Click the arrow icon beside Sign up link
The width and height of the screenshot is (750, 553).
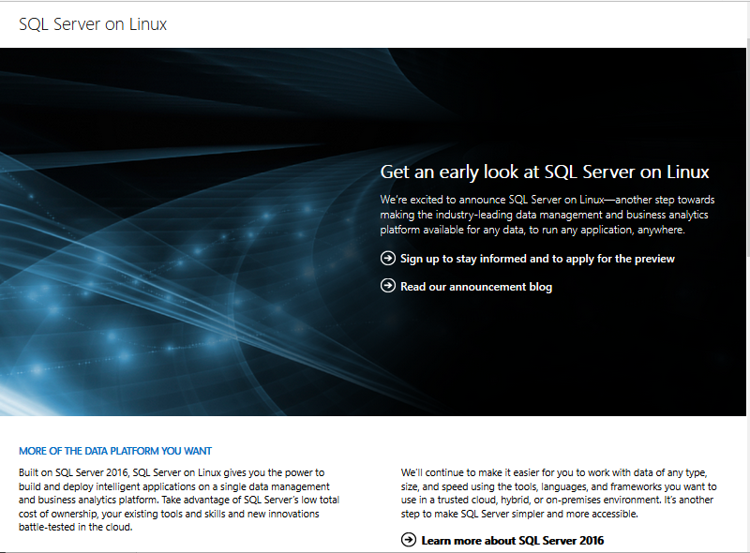point(388,259)
